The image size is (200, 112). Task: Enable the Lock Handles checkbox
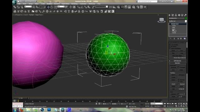(x=170, y=45)
